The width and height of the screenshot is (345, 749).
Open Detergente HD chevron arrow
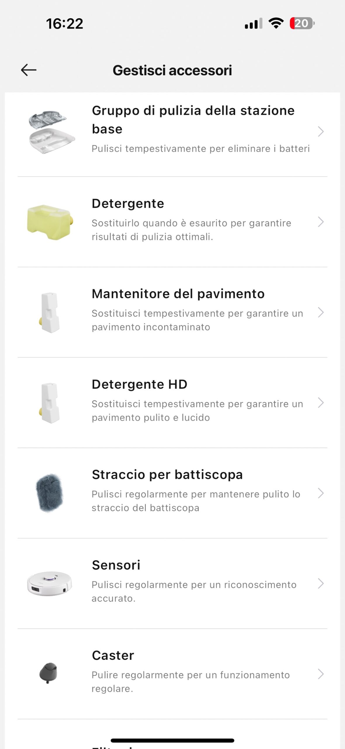(x=320, y=403)
